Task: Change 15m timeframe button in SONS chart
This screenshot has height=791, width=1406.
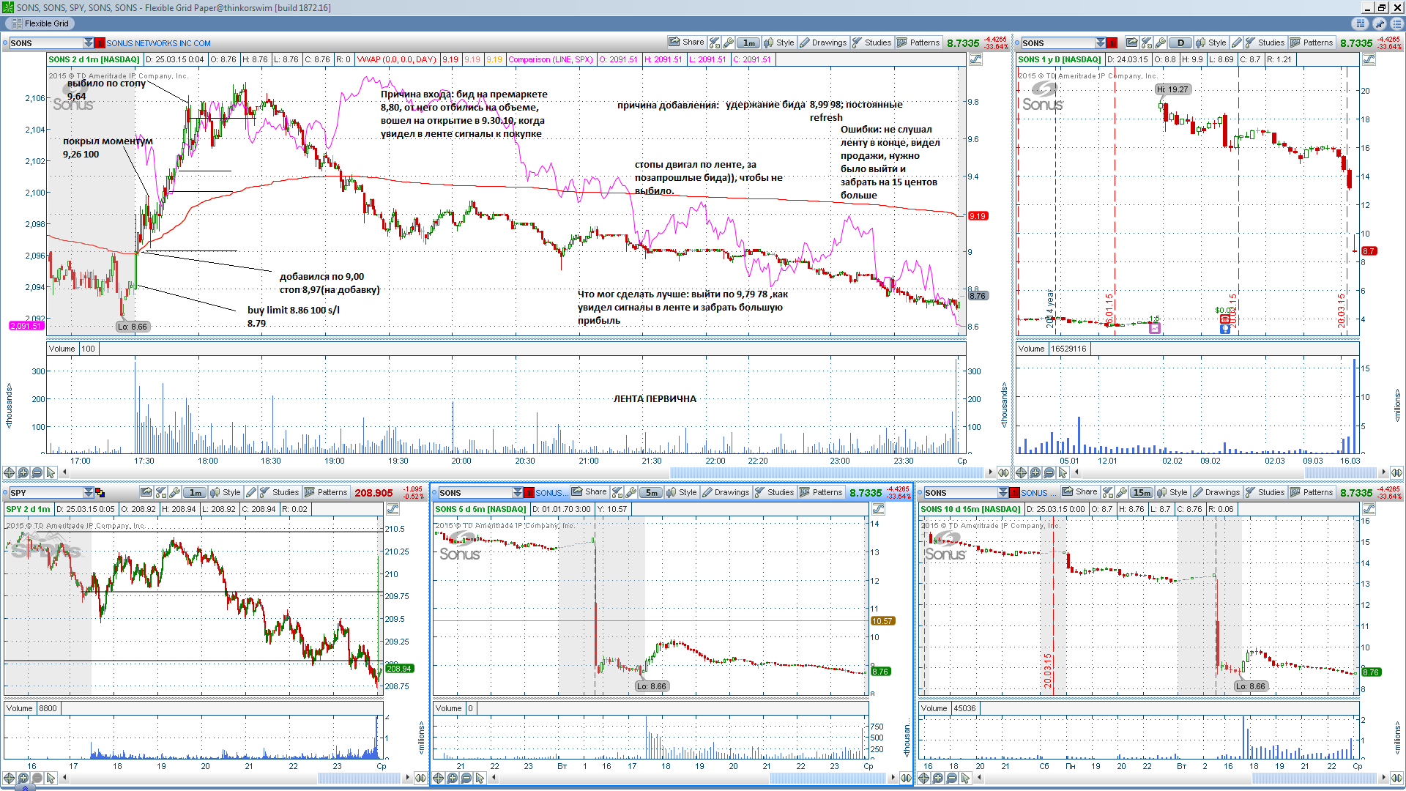Action: [1142, 492]
